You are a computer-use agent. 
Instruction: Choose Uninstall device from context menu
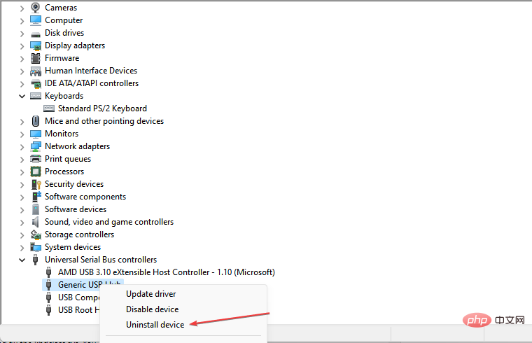(x=155, y=325)
